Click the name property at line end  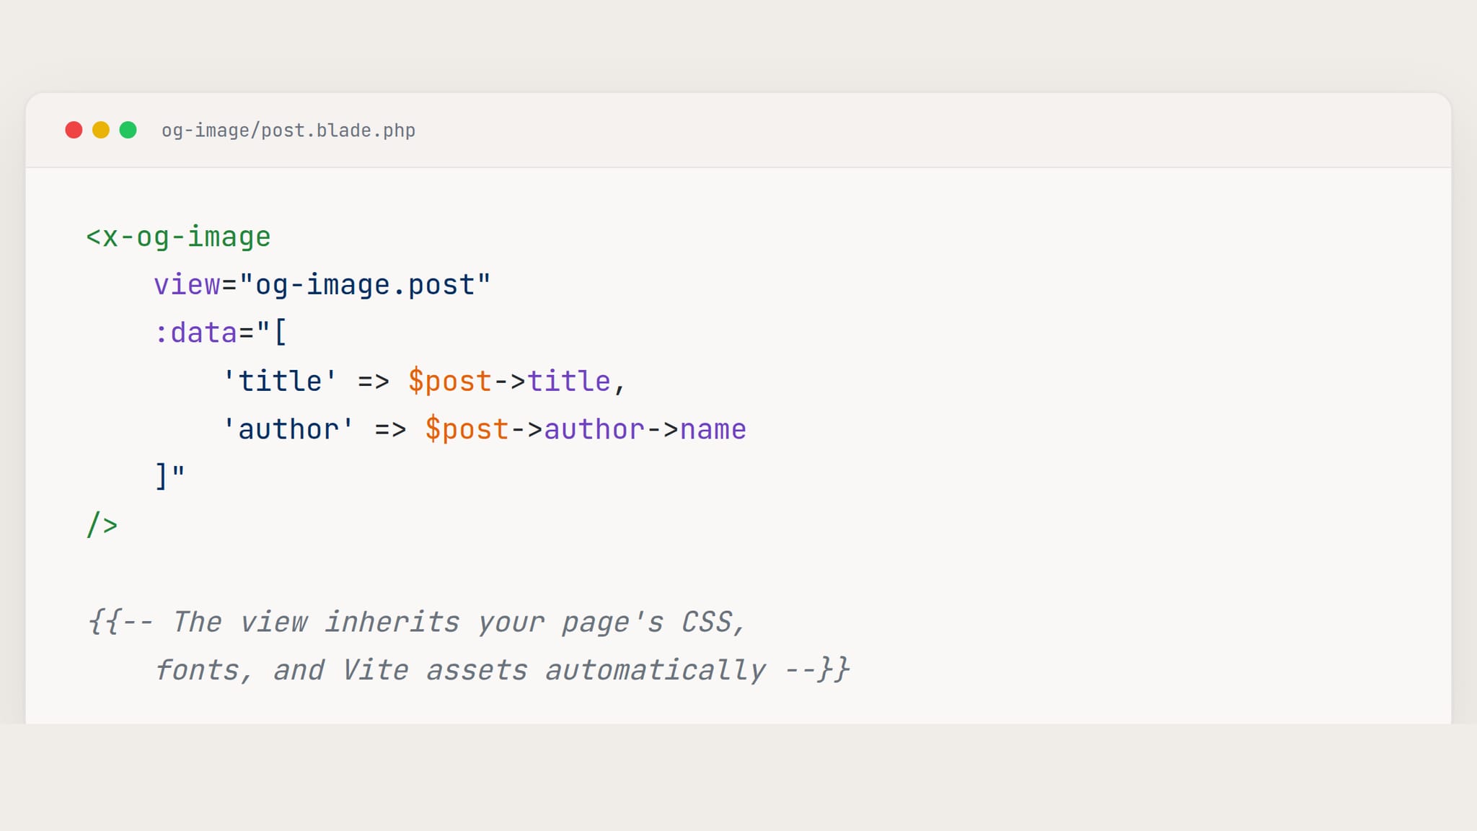point(713,429)
